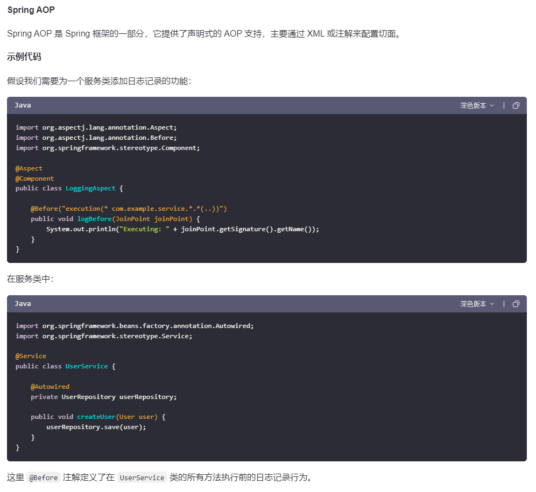This screenshot has width=536, height=492.
Task: Click the inline @Before code tag
Action: pyautogui.click(x=44, y=477)
